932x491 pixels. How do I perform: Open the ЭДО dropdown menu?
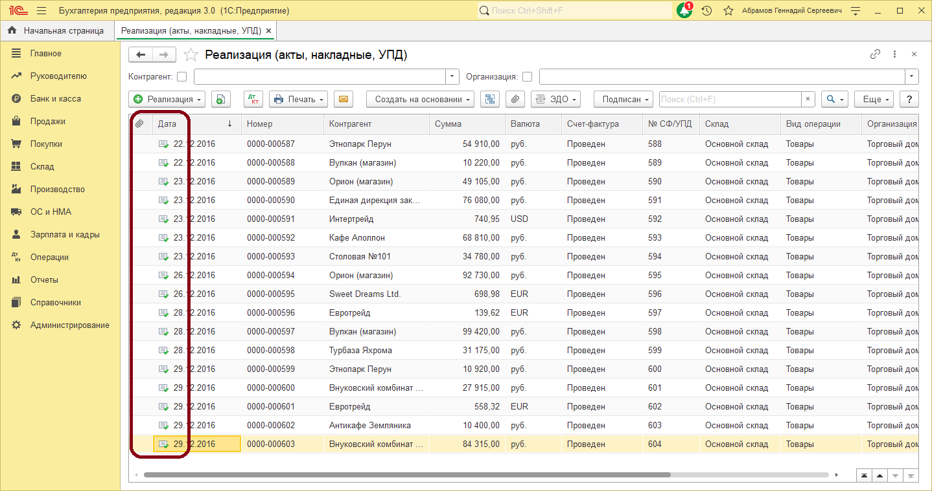tap(555, 99)
